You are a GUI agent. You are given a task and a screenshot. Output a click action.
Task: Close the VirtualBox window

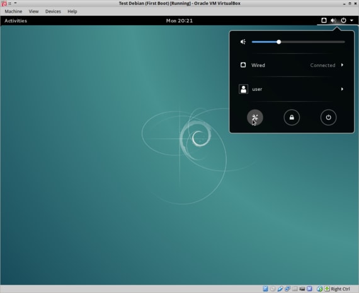(x=355, y=3)
